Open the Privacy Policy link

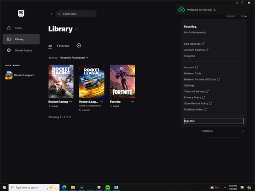pyautogui.click(x=194, y=97)
